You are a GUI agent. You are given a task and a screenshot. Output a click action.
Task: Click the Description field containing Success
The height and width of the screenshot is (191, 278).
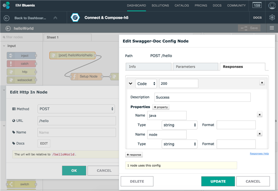tap(202, 97)
